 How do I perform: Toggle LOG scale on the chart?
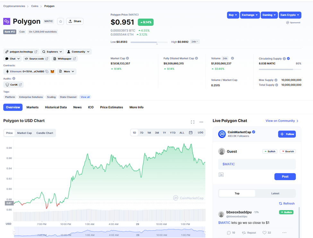[200, 133]
